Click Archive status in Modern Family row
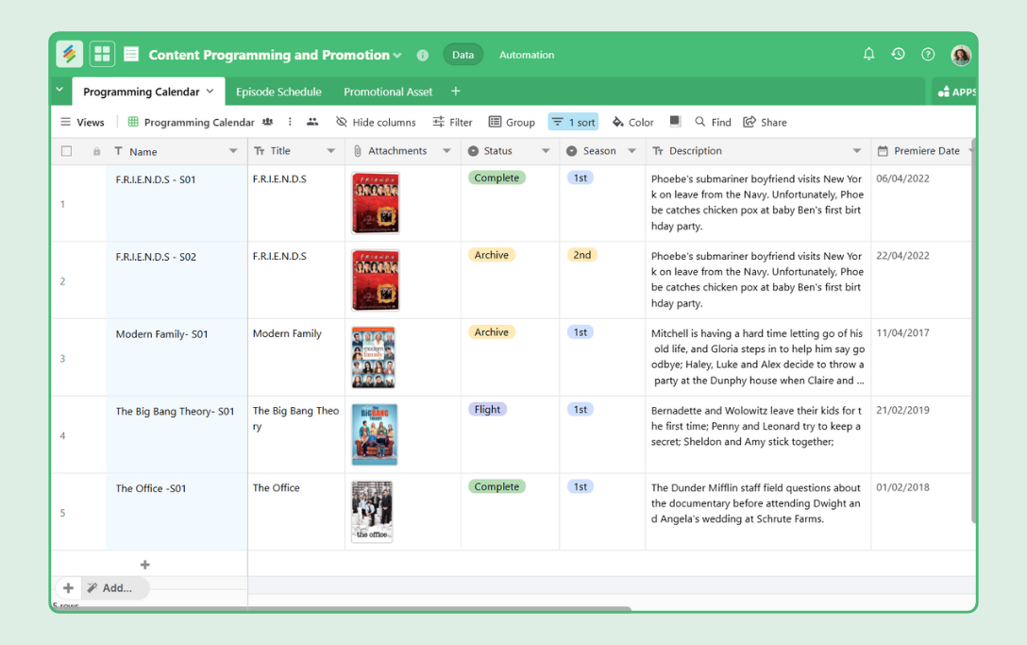The width and height of the screenshot is (1027, 645). [x=492, y=332]
